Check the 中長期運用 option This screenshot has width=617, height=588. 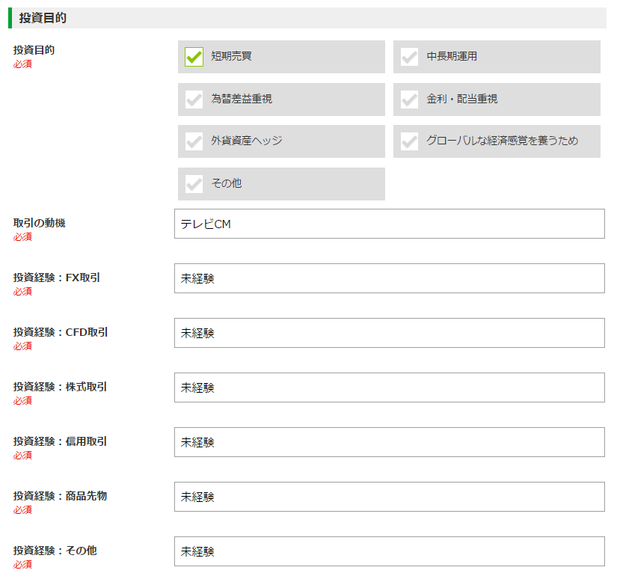click(409, 57)
